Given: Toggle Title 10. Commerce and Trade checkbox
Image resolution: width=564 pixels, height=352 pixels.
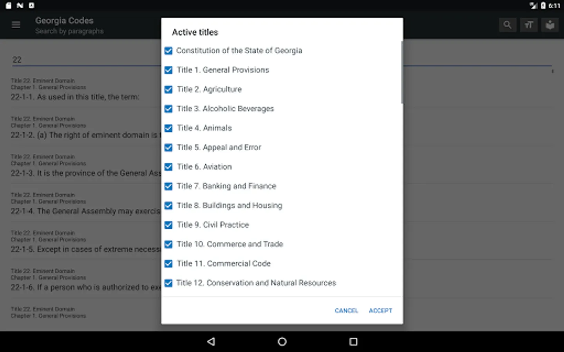Looking at the screenshot, I should pyautogui.click(x=168, y=244).
